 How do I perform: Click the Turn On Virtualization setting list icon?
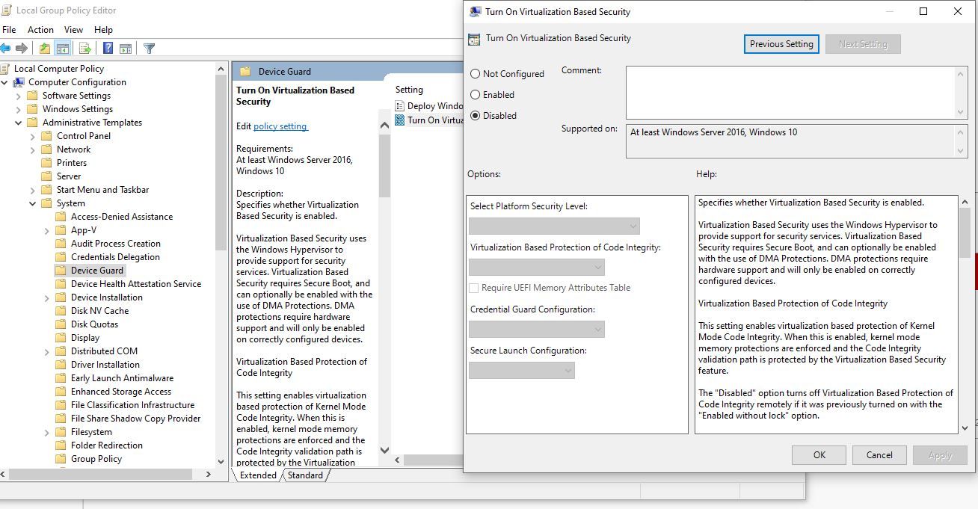tap(400, 120)
